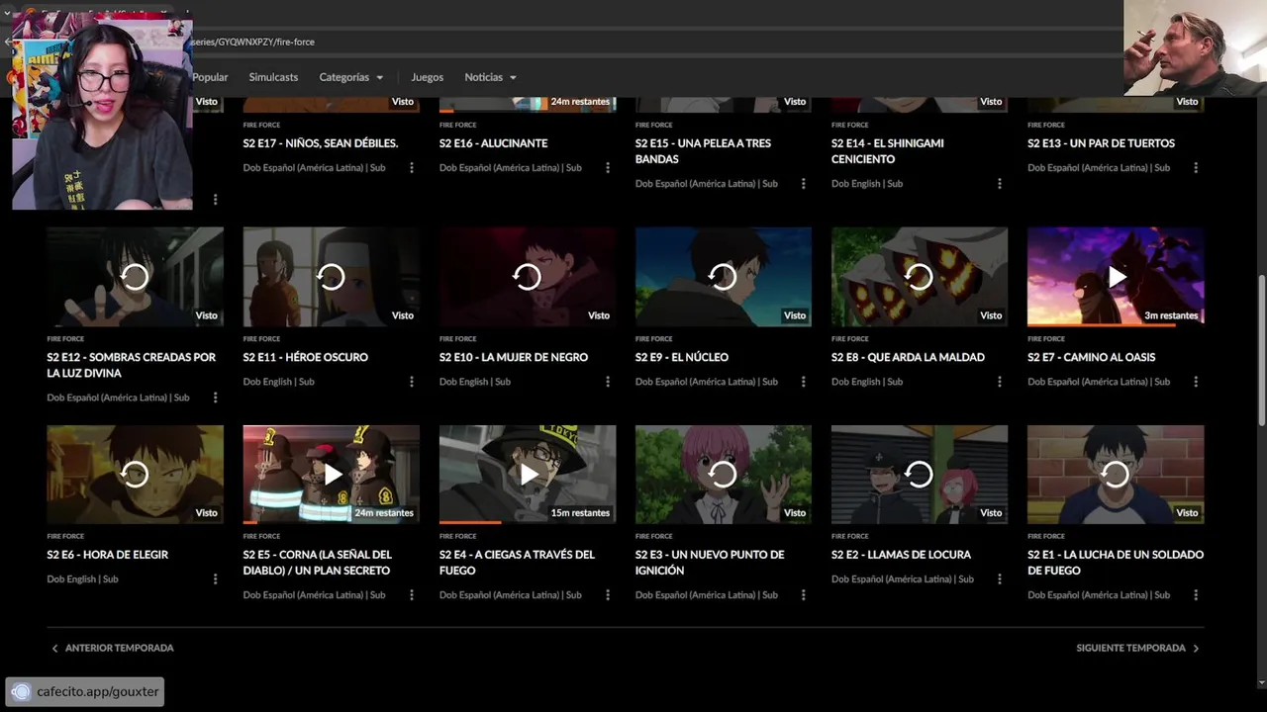
Task: Replay episode S2 E12 Sombras creadas thumbnail
Action: click(135, 277)
